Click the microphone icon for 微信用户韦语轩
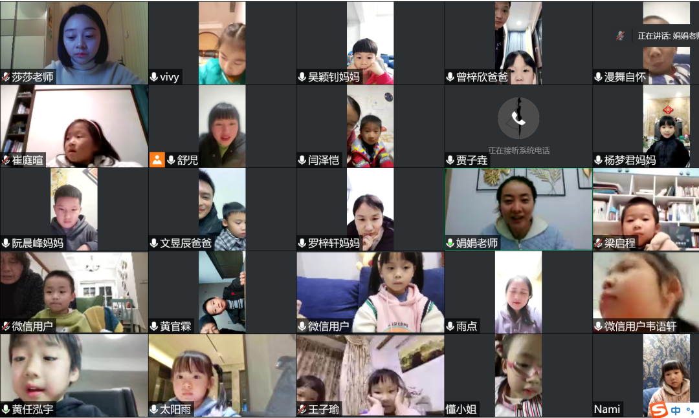This screenshot has height=418, width=699. click(598, 326)
